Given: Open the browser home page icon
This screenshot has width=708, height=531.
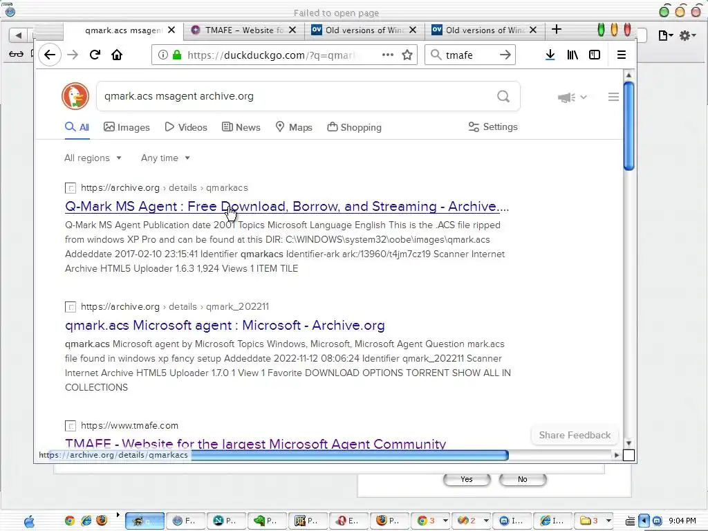Looking at the screenshot, I should click(x=117, y=55).
